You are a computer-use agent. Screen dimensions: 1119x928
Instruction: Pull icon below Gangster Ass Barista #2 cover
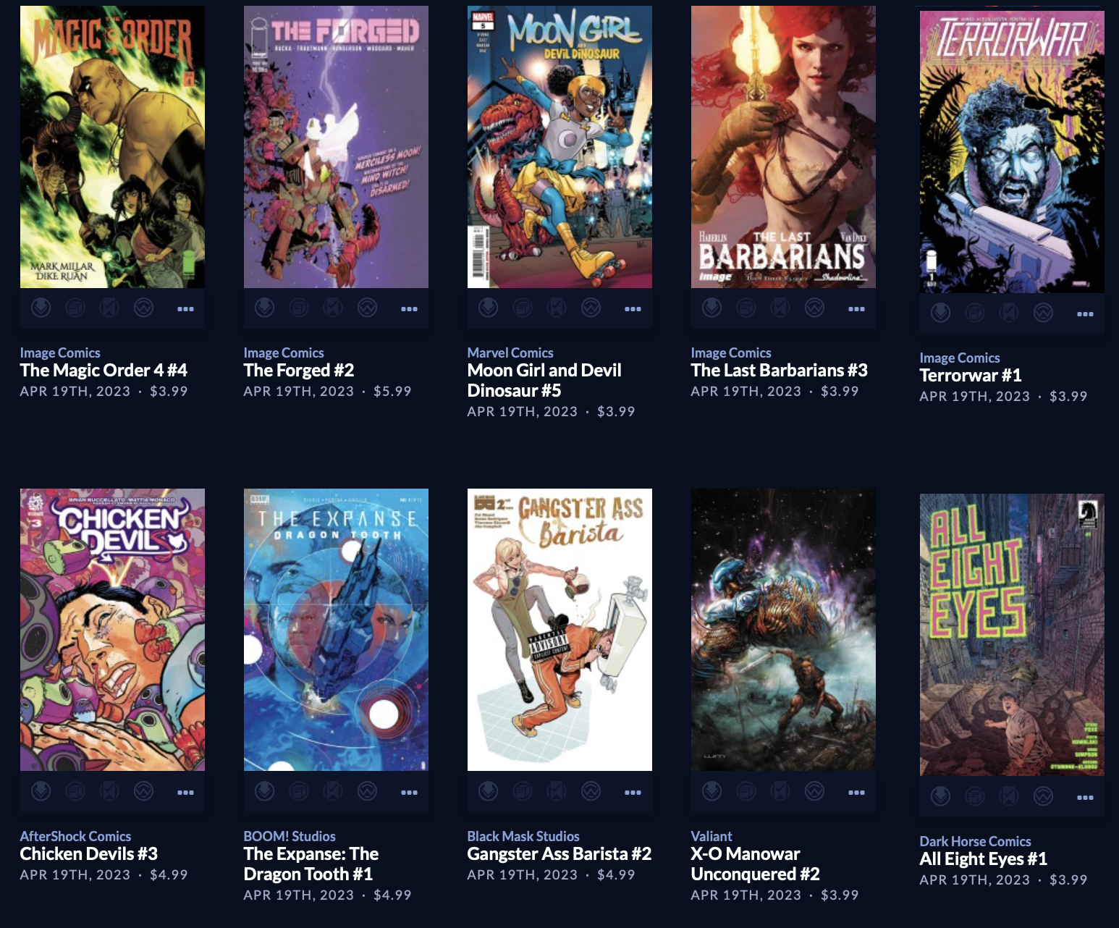click(489, 792)
